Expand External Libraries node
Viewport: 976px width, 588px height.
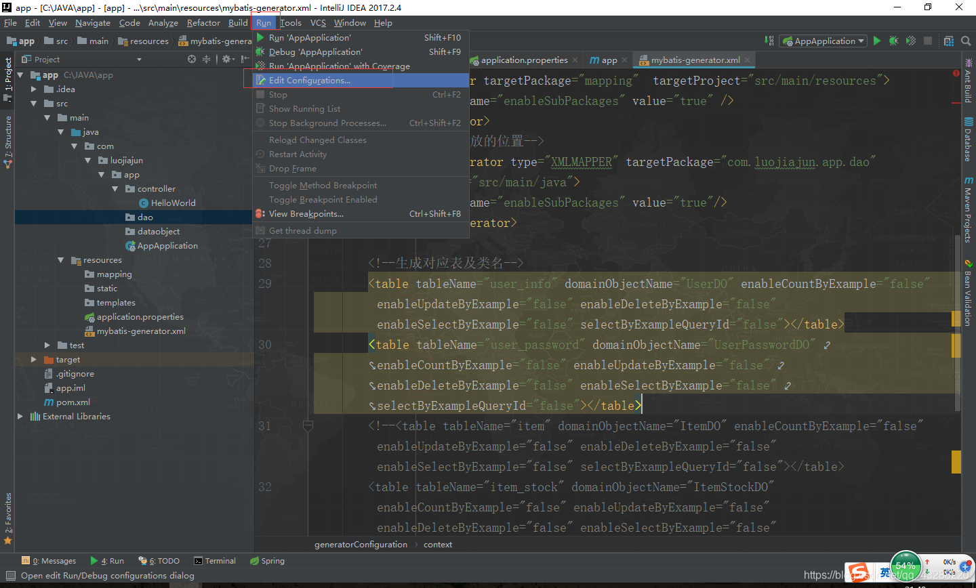pos(20,417)
